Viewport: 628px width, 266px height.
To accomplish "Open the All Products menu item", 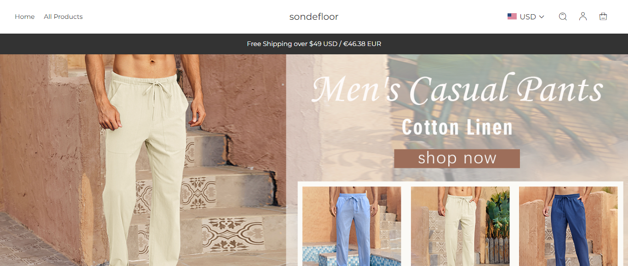I will tap(63, 17).
